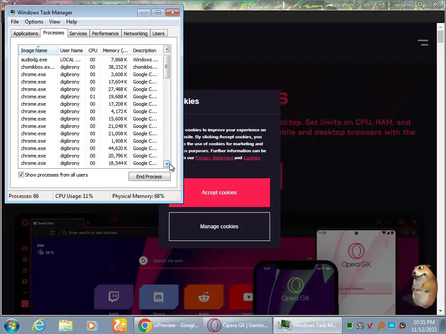Image resolution: width=446 pixels, height=334 pixels.
Task: Click the orange magnifier tray icon
Action: (x=381, y=325)
